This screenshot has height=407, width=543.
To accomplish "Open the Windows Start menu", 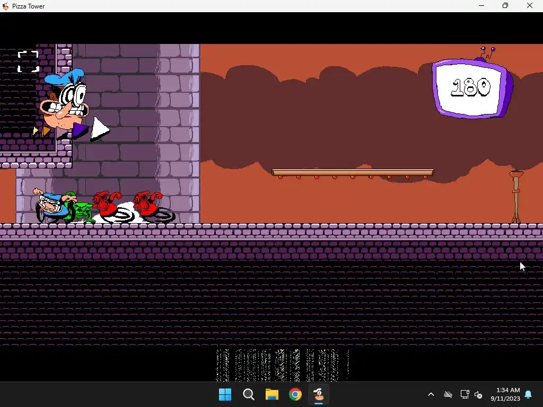I will [x=225, y=394].
